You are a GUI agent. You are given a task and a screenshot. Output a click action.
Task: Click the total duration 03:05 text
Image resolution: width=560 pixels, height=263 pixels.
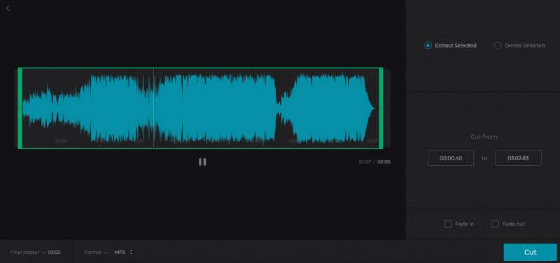pyautogui.click(x=384, y=162)
